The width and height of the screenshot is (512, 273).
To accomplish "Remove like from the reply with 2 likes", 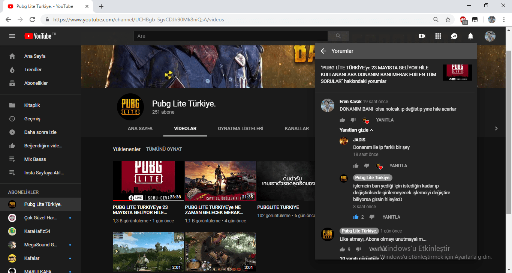I will point(356,217).
